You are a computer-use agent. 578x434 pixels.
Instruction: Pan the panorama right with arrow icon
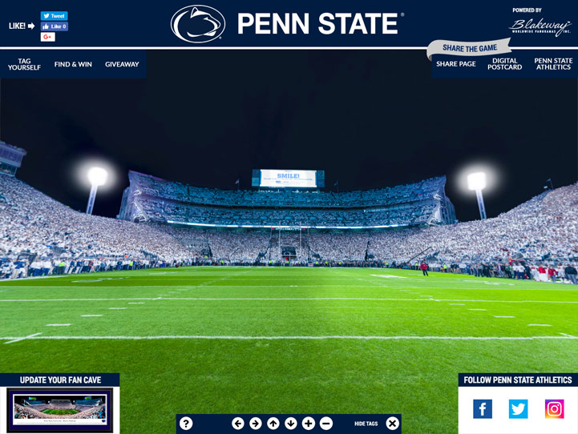coord(256,424)
